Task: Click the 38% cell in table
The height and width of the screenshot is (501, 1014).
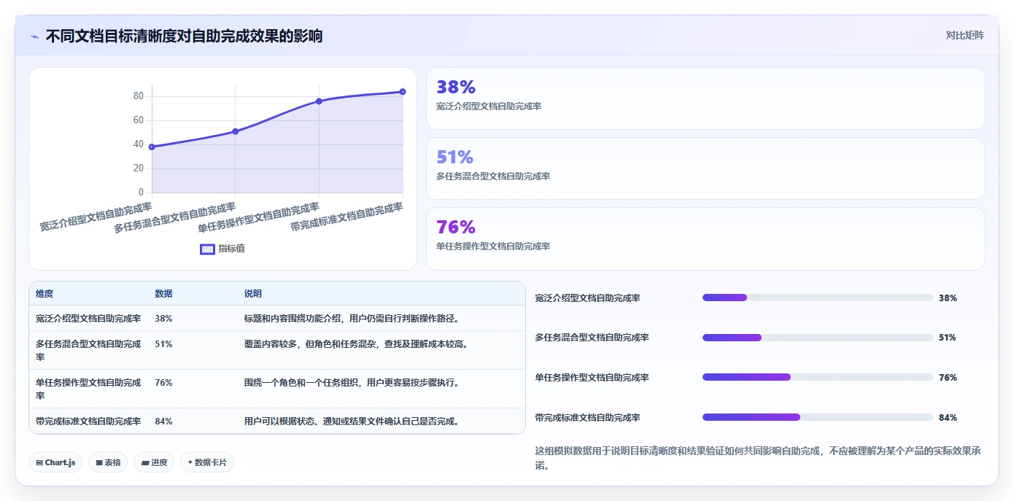Action: [x=163, y=319]
